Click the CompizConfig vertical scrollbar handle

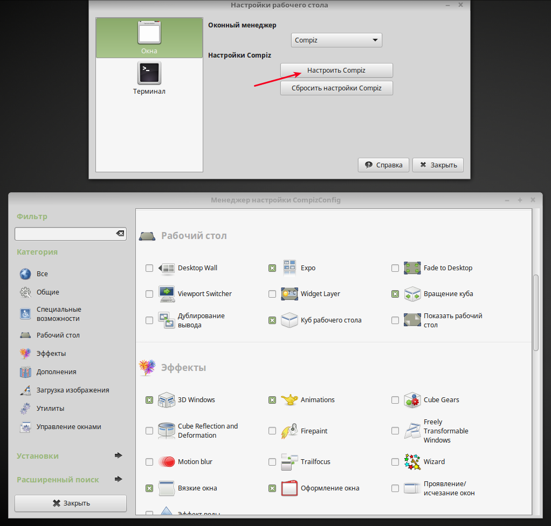[x=536, y=313]
